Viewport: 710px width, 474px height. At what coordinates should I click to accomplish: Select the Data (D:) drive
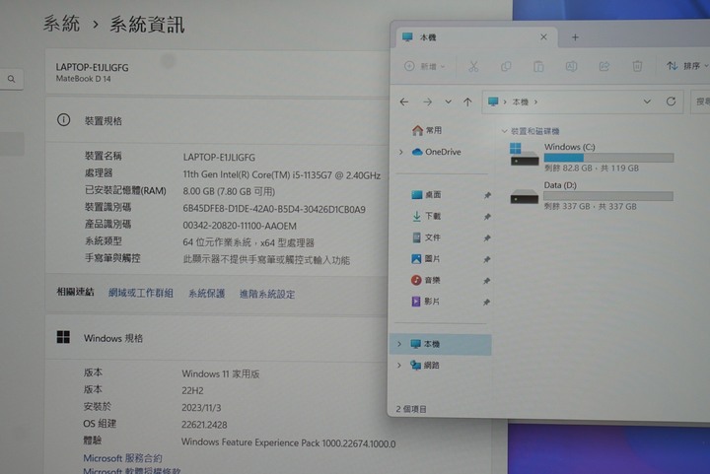tap(592, 195)
